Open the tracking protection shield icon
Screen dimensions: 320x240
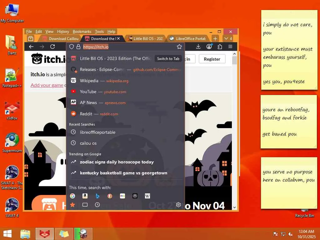(72, 47)
